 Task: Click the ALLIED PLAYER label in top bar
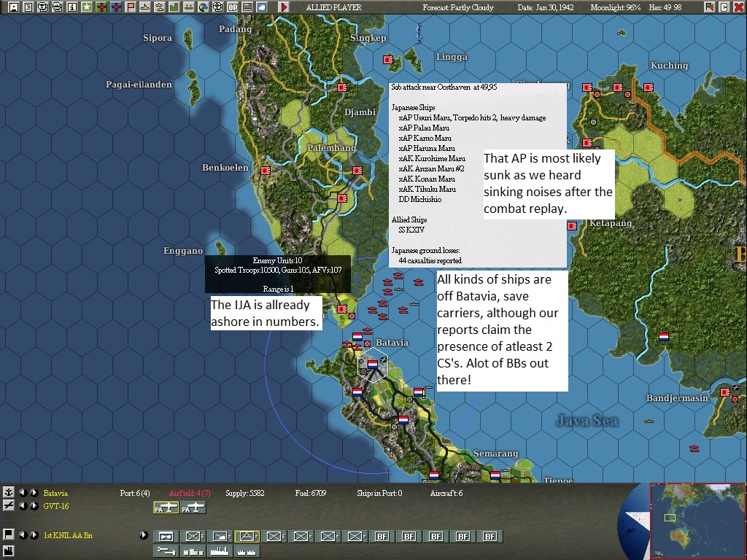334,7
